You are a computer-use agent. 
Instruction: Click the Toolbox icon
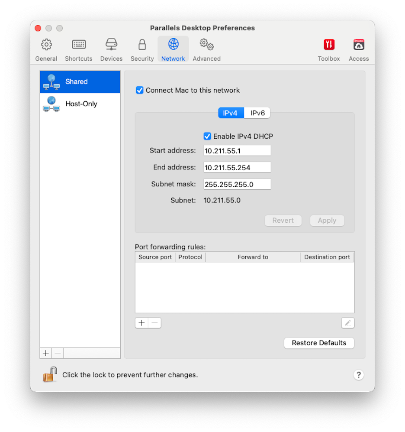(329, 44)
